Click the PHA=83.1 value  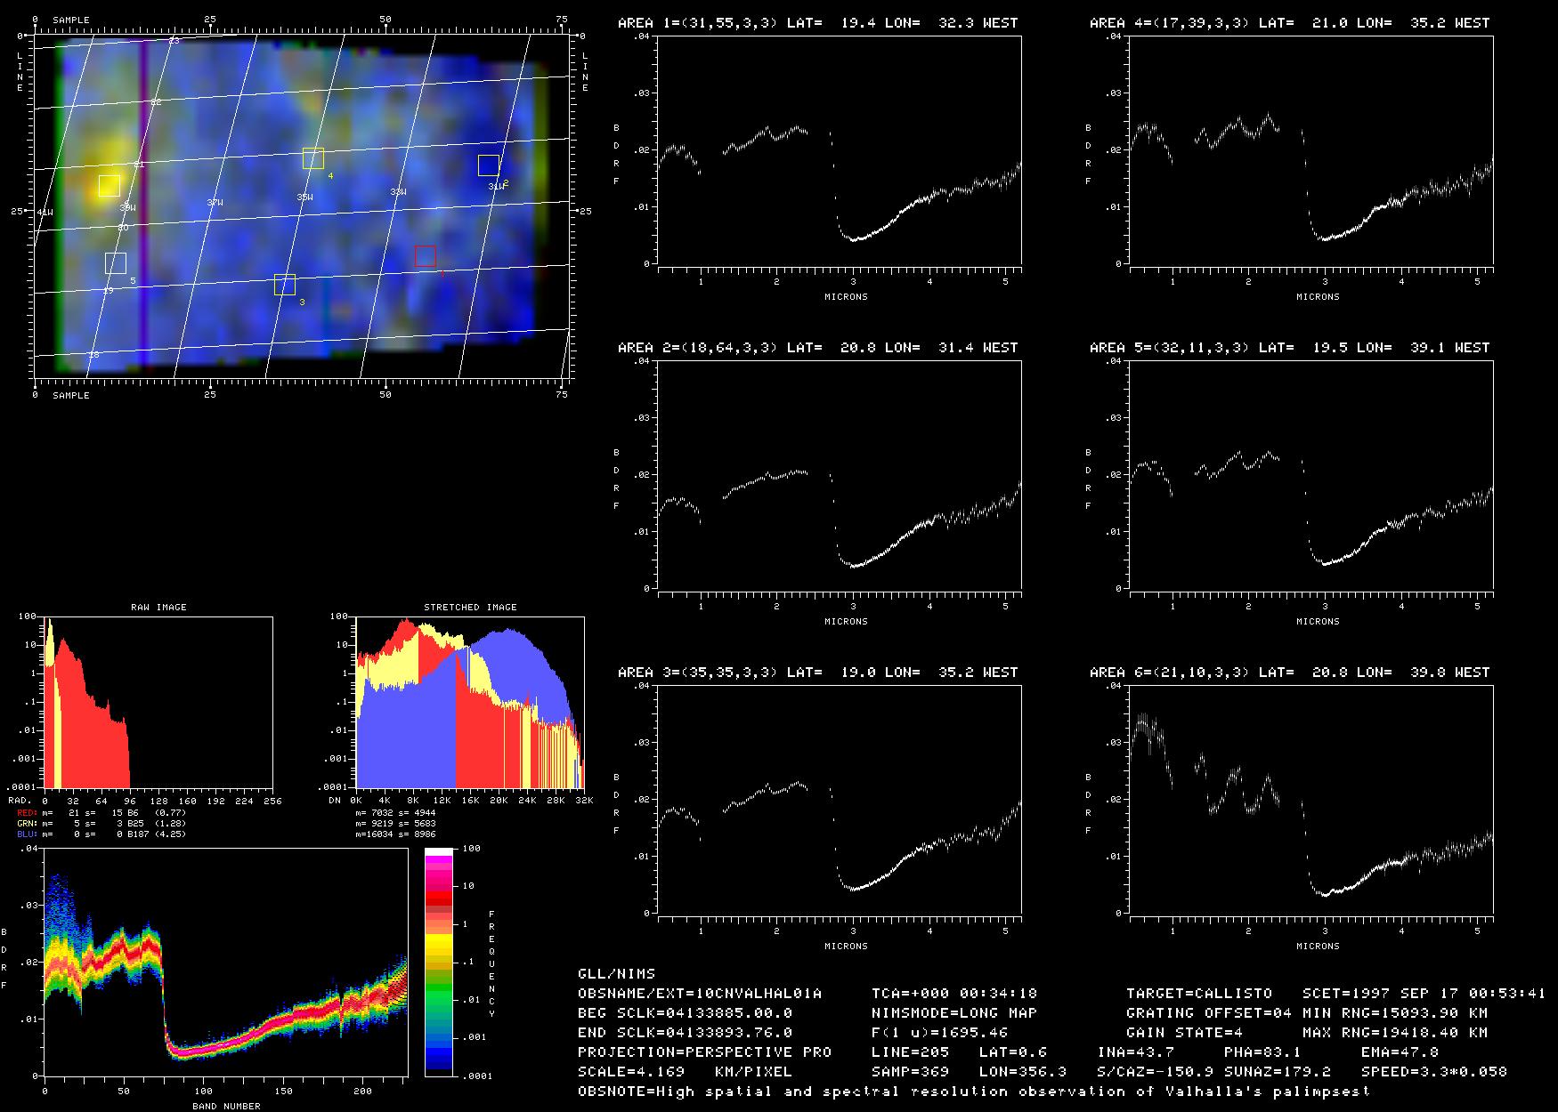coord(1263,1052)
